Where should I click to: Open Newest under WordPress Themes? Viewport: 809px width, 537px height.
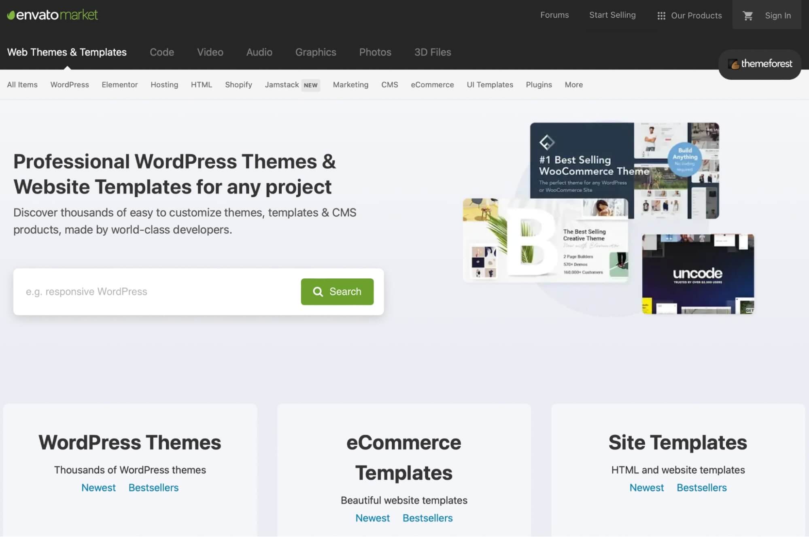98,488
